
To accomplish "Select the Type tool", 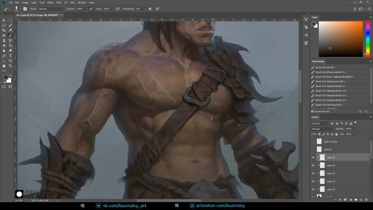I will [x=10, y=56].
